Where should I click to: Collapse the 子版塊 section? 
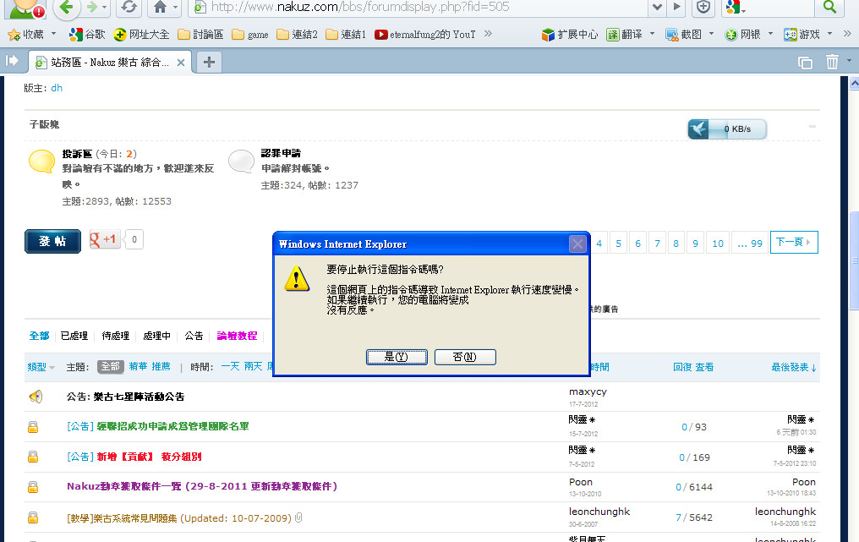[x=812, y=126]
